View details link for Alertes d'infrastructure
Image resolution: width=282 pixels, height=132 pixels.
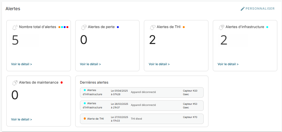tap(228, 64)
